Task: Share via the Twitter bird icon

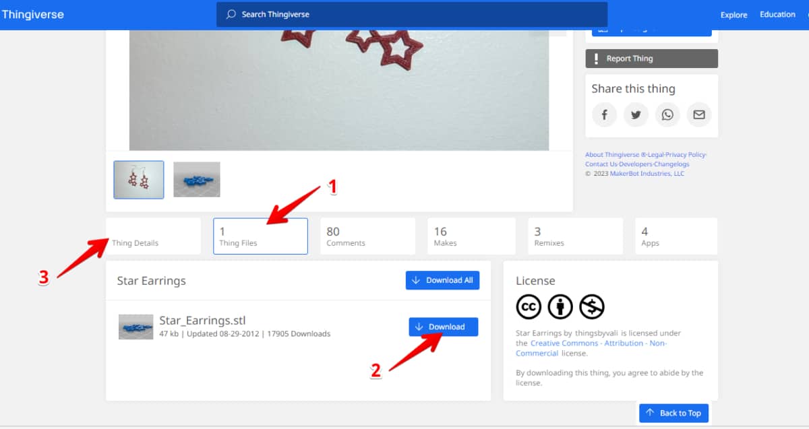Action: pos(636,114)
